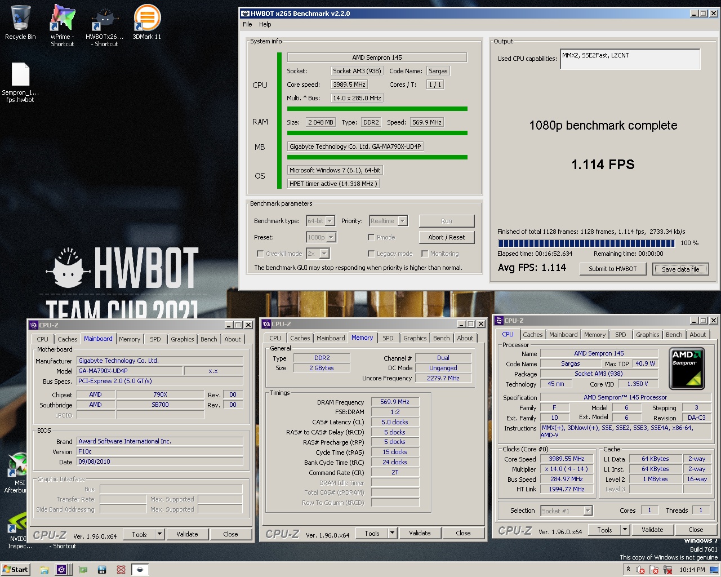Click the 10:14 PM tray clock
Image resolution: width=721 pixels, height=577 pixels.
692,570
